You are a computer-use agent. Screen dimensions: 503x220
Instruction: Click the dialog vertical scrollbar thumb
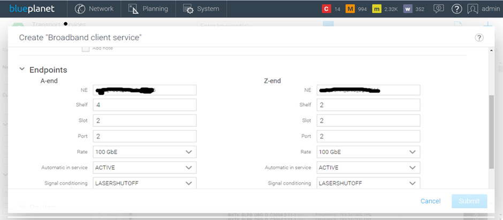pos(492,131)
